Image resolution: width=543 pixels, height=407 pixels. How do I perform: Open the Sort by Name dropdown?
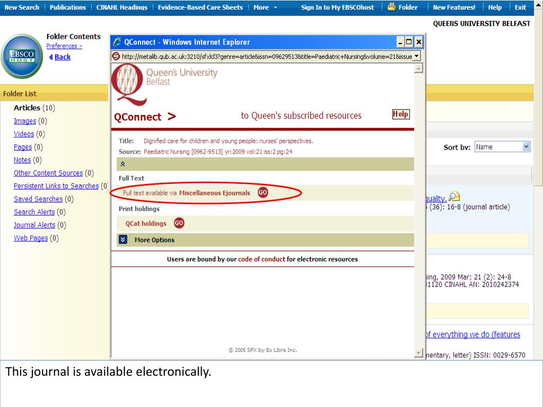click(x=502, y=147)
